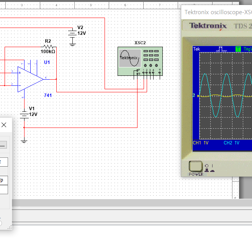Select the V1 battery symbol
Screen dimensions: 252x252
point(24,115)
